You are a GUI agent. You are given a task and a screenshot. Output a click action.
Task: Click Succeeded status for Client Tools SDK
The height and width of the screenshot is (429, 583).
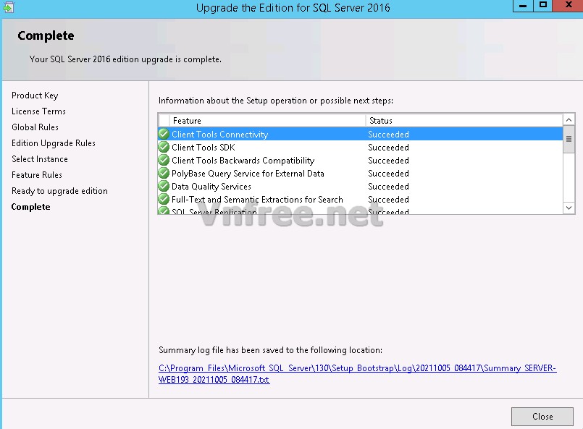[x=388, y=148]
